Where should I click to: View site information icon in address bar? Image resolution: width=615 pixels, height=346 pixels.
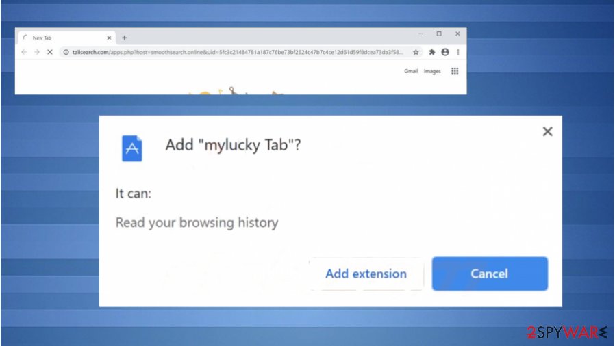pos(66,52)
